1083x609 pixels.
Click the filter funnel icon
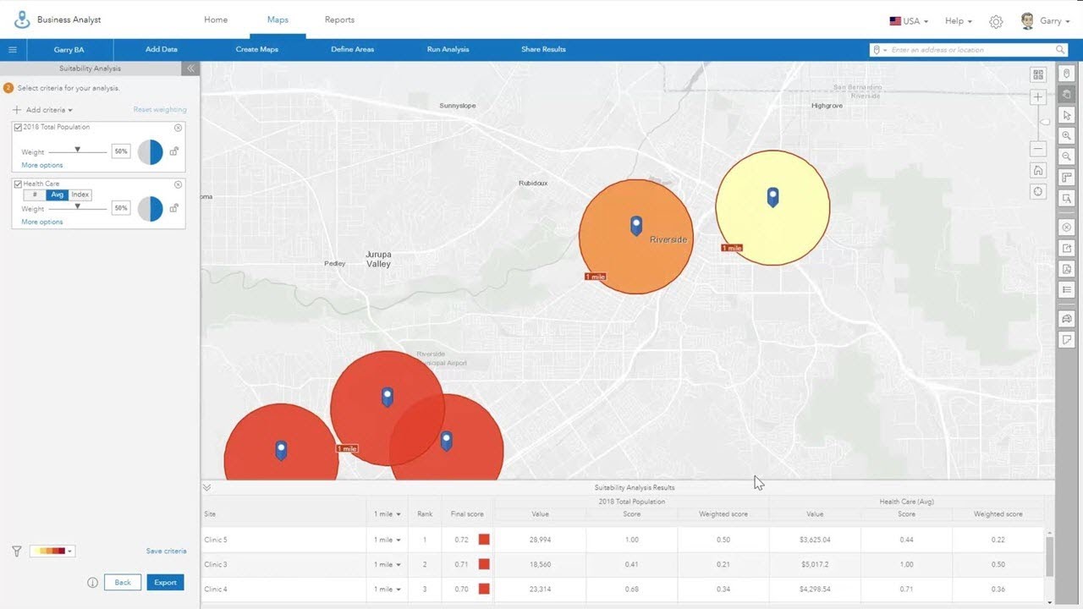click(17, 551)
